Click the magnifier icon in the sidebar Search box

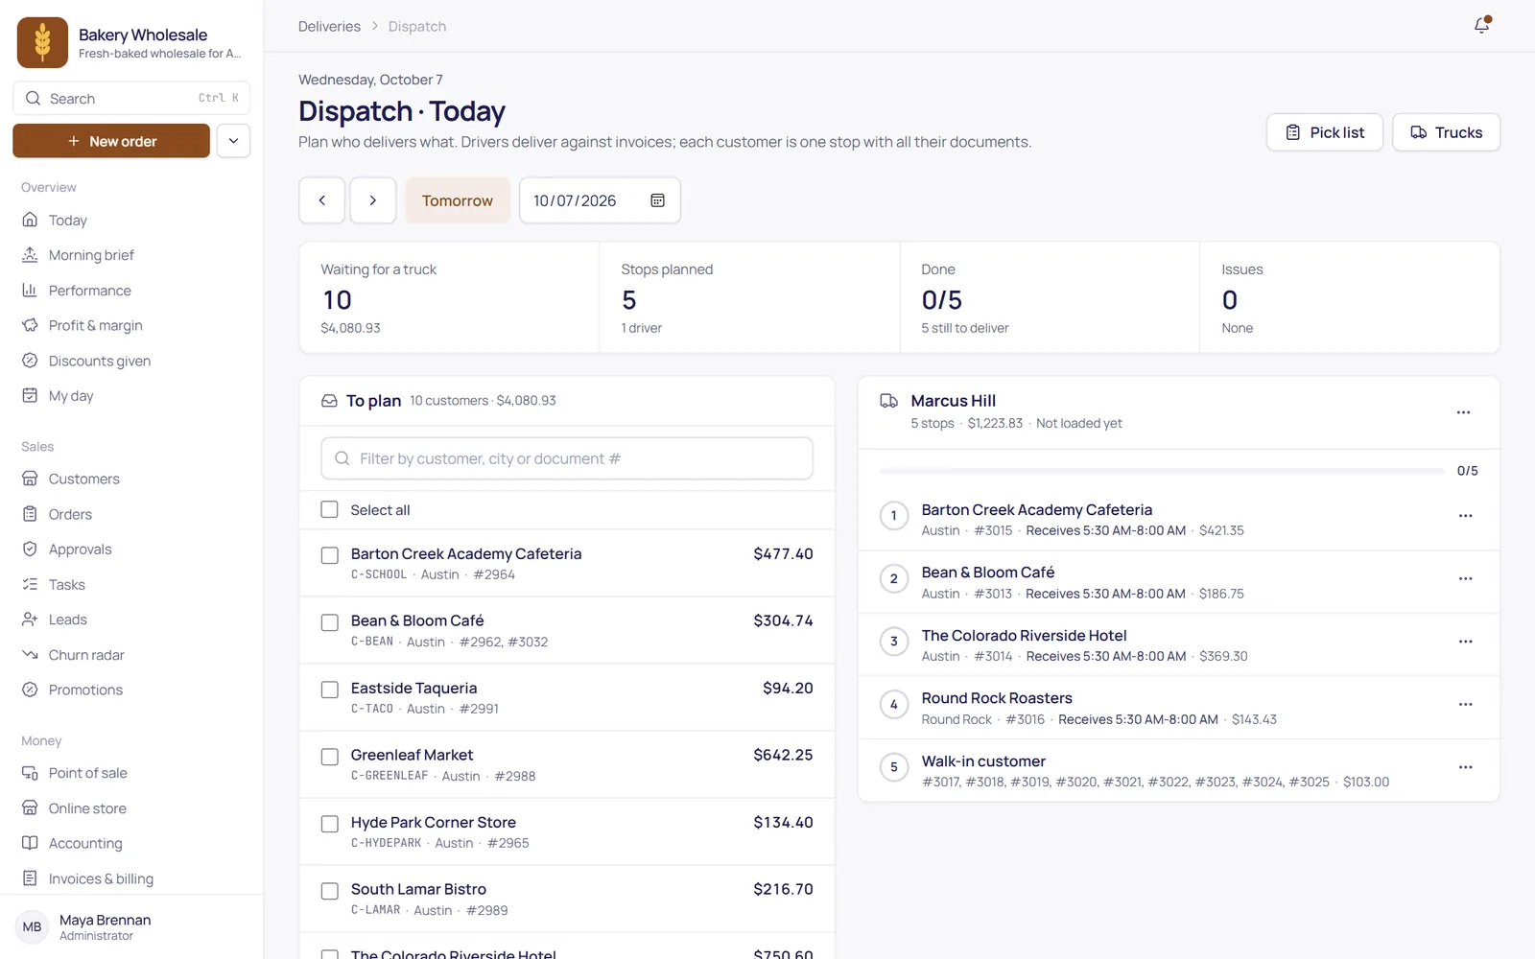34,99
